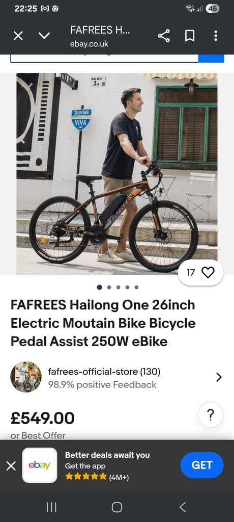Jump to the last image carousel dot
The height and width of the screenshot is (522, 234).
tap(136, 288)
